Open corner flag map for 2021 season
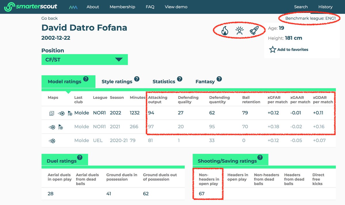The height and width of the screenshot is (205, 345). 61,127
